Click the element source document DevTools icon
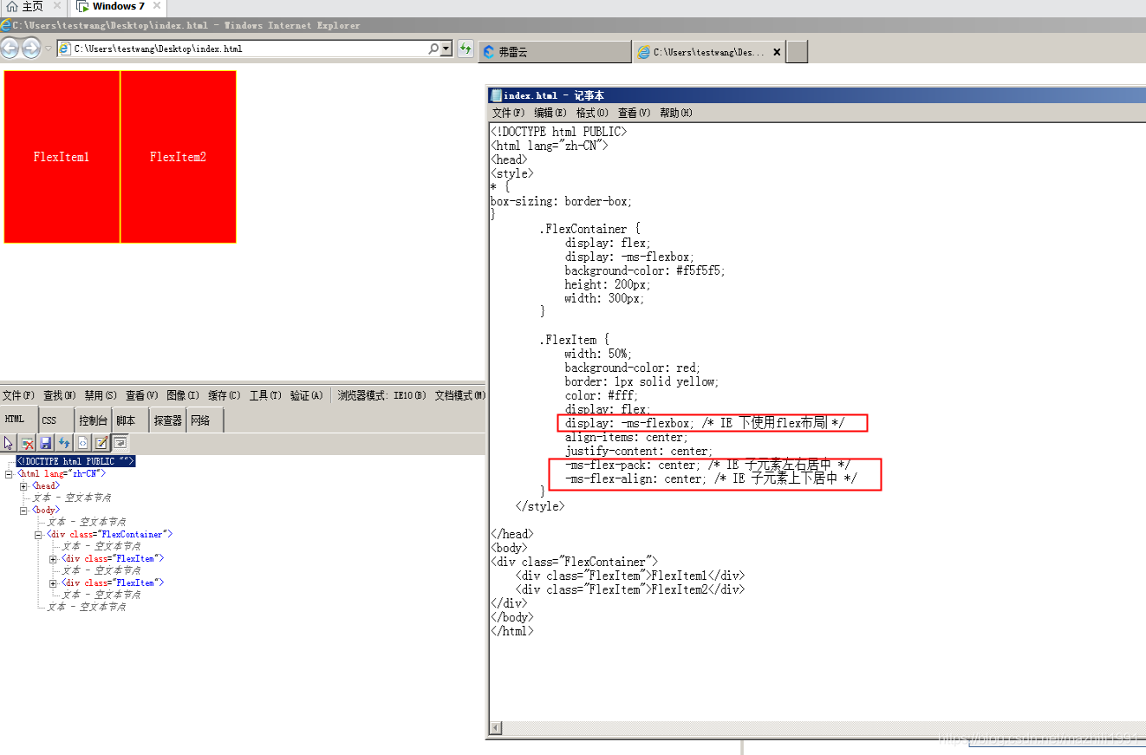1146x755 pixels. [x=83, y=443]
